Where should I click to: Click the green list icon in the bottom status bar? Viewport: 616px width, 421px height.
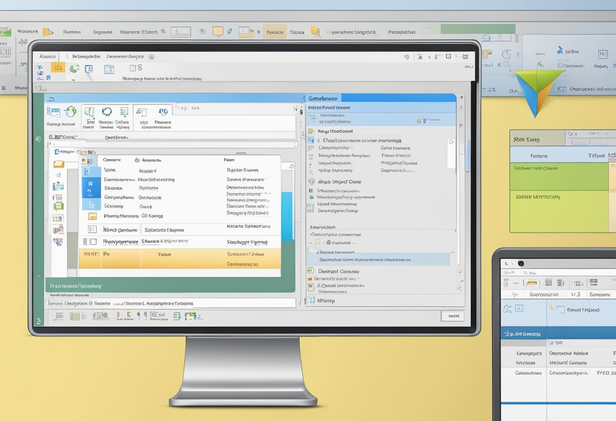tap(75, 316)
